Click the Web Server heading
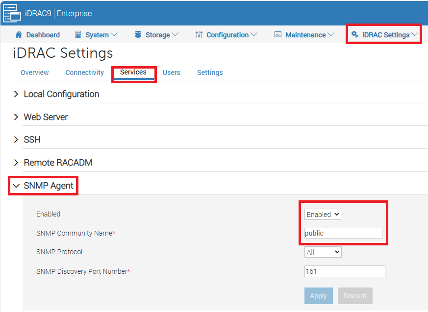 point(46,117)
